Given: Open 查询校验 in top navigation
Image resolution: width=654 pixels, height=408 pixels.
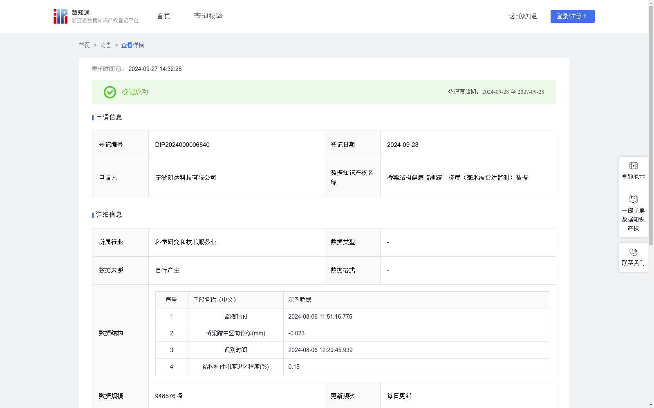Looking at the screenshot, I should [x=208, y=16].
